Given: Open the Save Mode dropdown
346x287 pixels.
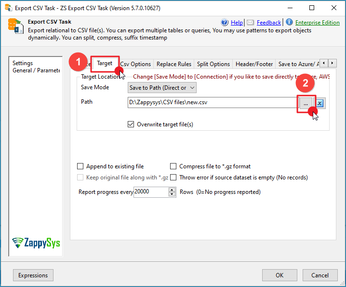Looking at the screenshot, I should click(x=162, y=88).
